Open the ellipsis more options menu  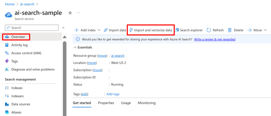click(78, 13)
